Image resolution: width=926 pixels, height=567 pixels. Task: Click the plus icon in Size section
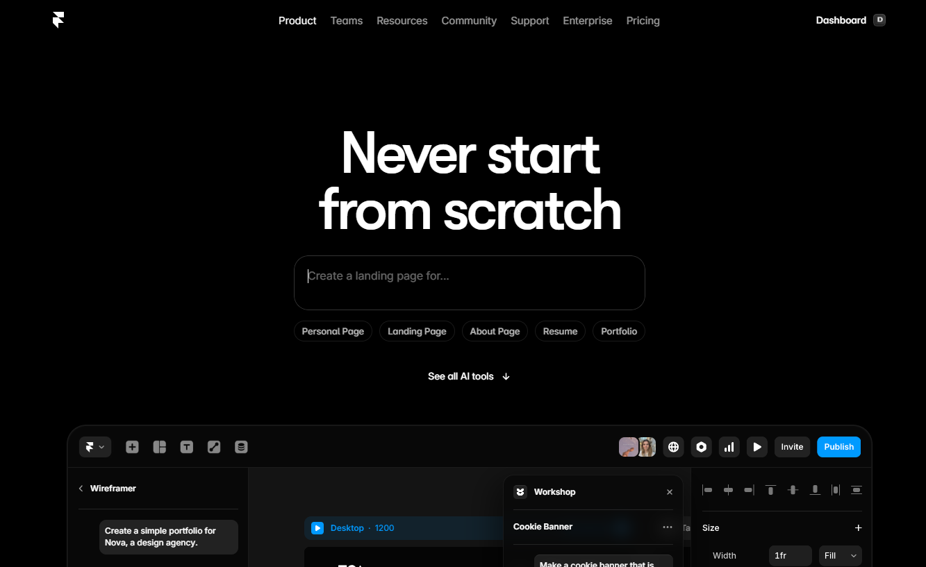(x=858, y=528)
